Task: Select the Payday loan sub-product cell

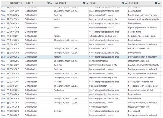Action: (59, 90)
